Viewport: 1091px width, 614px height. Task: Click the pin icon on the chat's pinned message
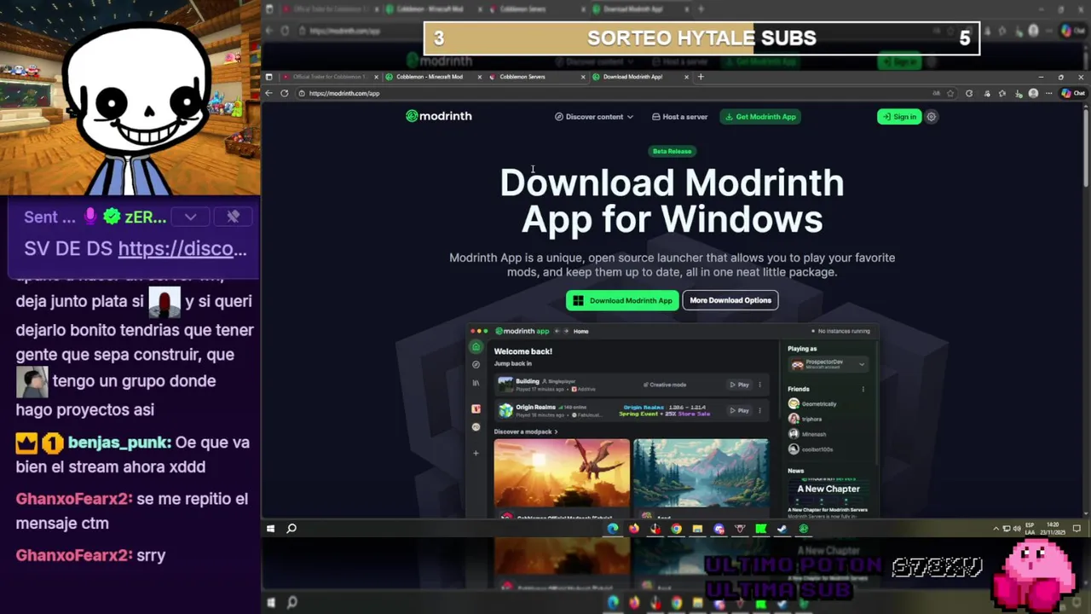(233, 217)
